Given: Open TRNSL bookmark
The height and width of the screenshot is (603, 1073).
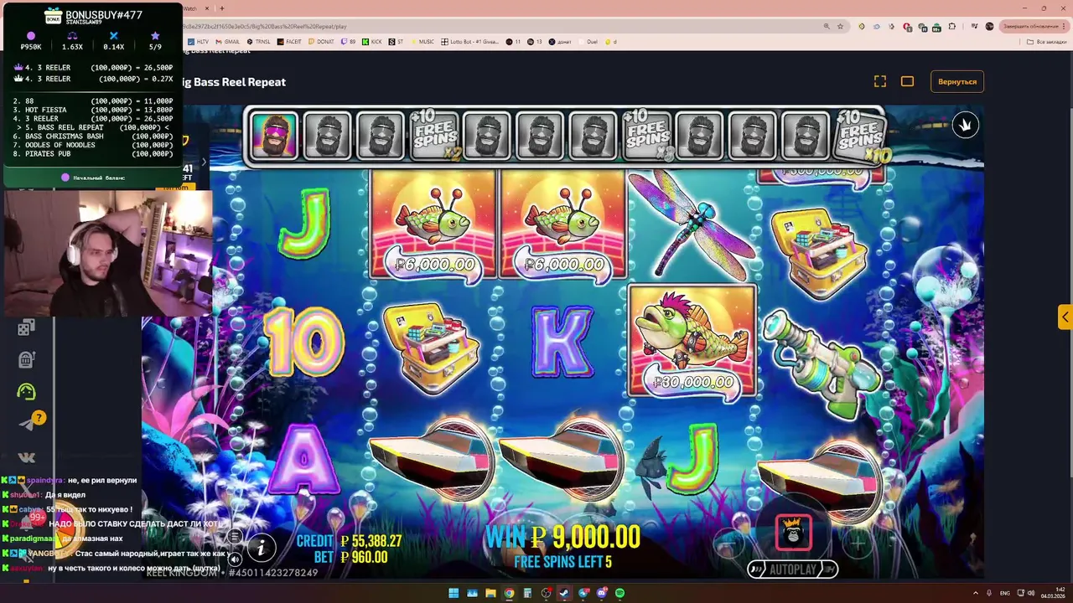Looking at the screenshot, I should tap(258, 41).
